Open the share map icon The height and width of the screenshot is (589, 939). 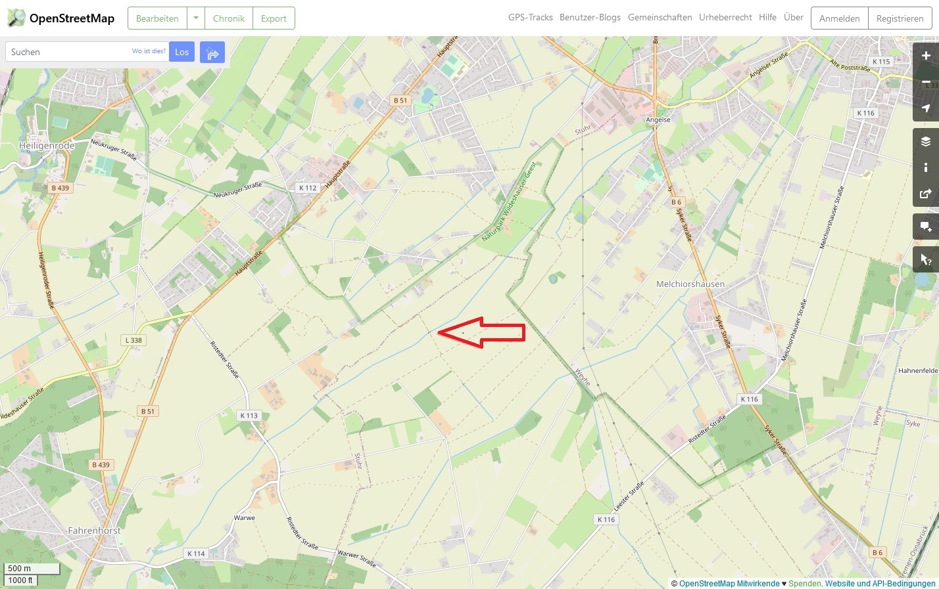pyautogui.click(x=926, y=194)
